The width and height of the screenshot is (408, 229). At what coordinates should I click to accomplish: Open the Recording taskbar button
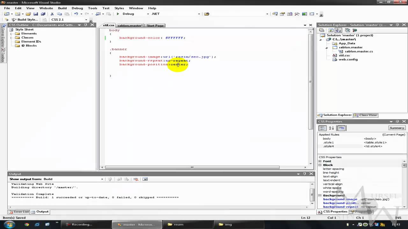pos(85,224)
